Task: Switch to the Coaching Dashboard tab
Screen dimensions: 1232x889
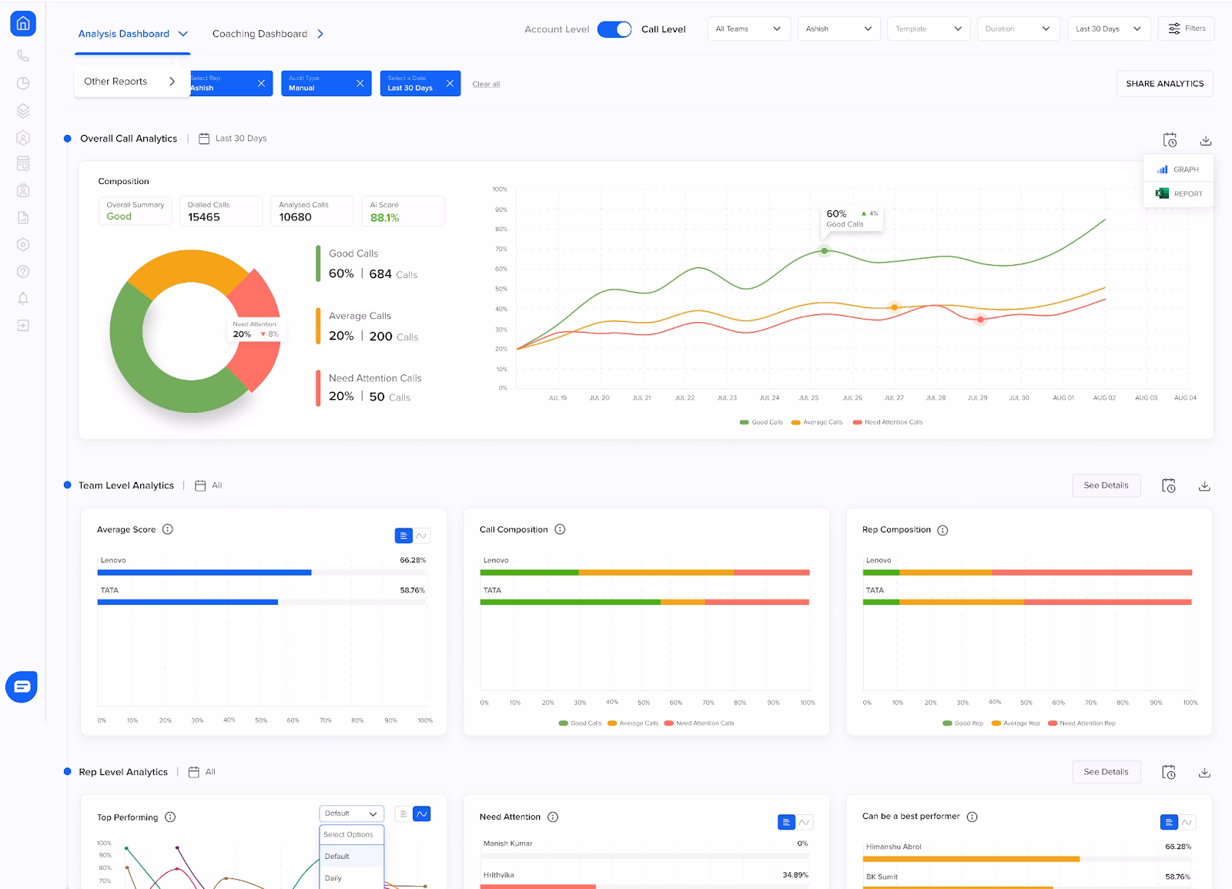Action: point(259,33)
